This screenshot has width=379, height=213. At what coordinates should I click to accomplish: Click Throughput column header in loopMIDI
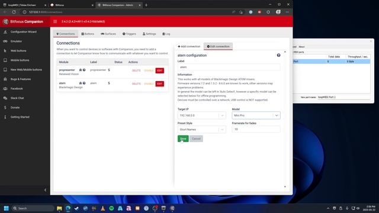pyautogui.click(x=358, y=57)
